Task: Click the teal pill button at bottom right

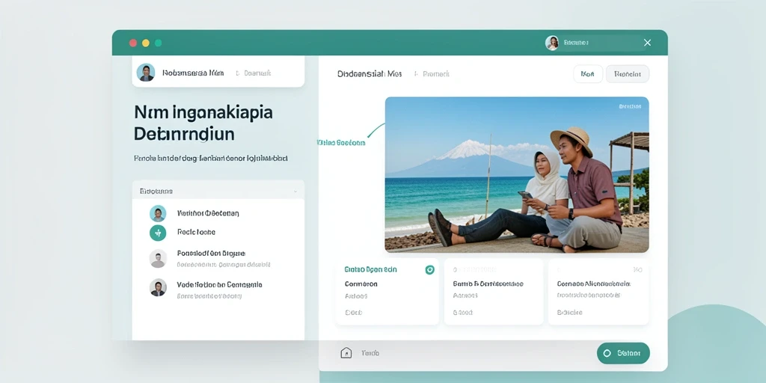Action: click(x=623, y=353)
